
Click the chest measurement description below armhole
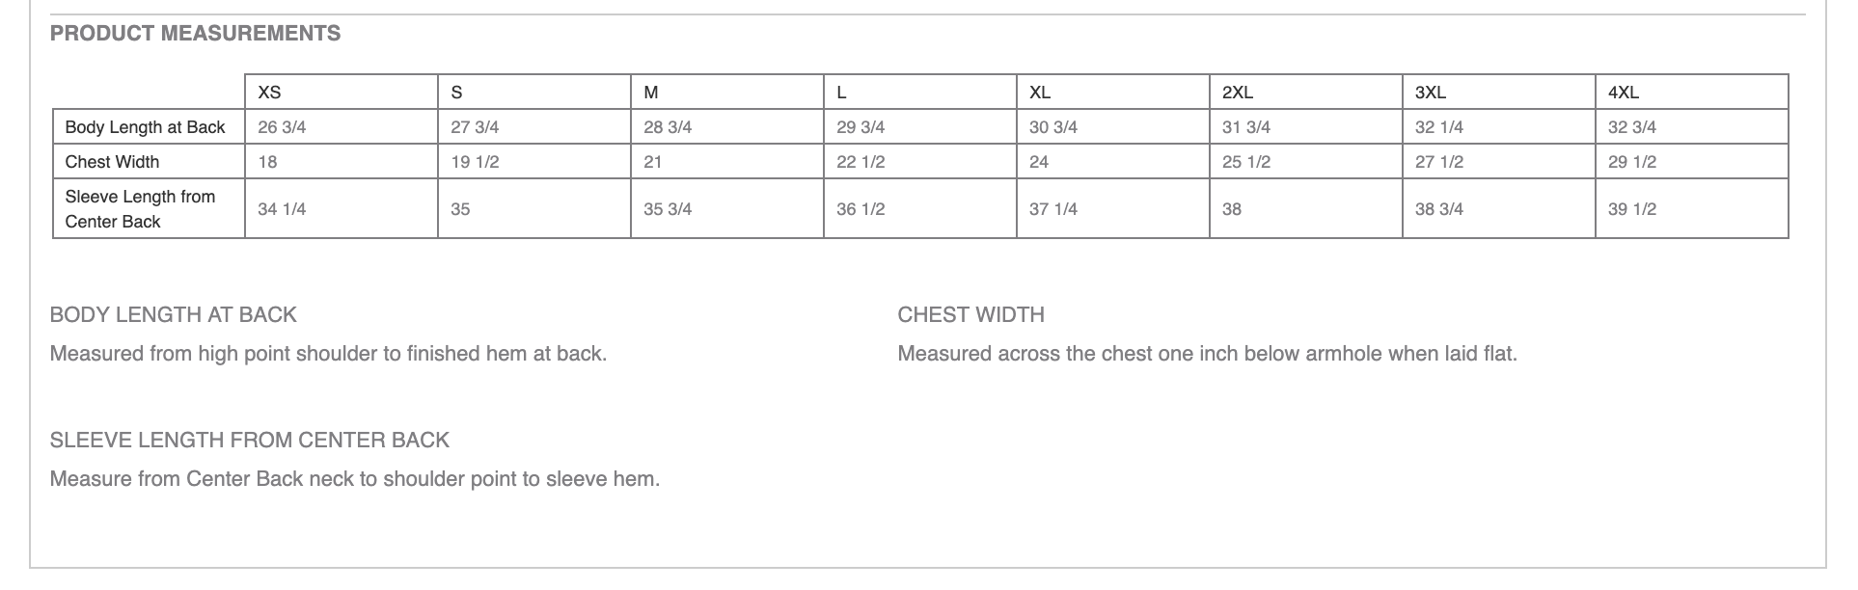point(1207,354)
